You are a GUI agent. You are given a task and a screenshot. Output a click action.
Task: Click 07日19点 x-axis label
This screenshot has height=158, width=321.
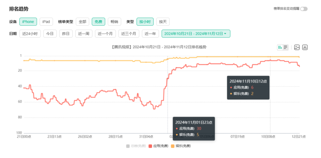tap(238, 137)
